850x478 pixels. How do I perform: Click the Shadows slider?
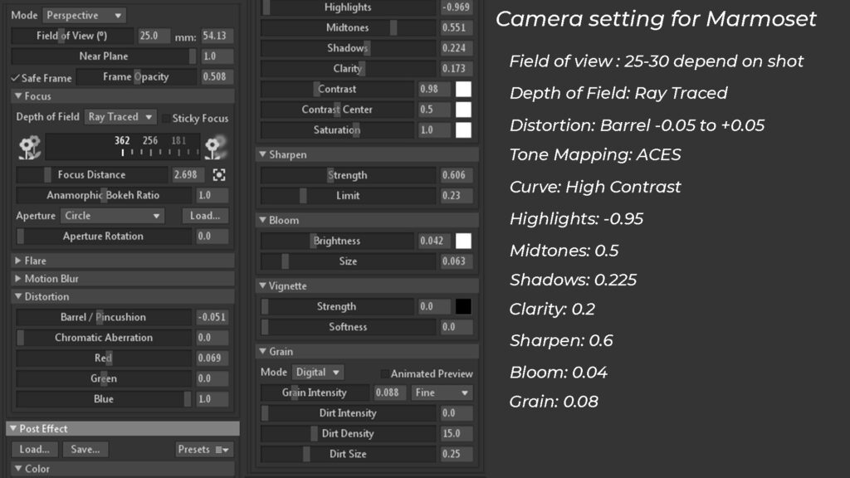[x=348, y=48]
